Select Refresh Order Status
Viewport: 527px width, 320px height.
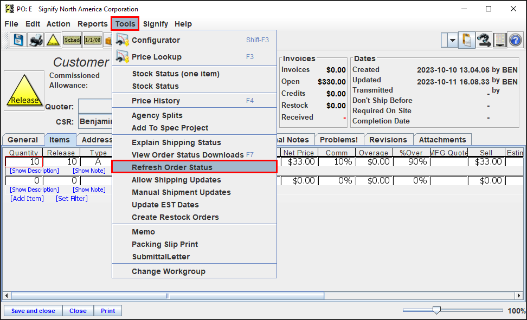[194, 167]
